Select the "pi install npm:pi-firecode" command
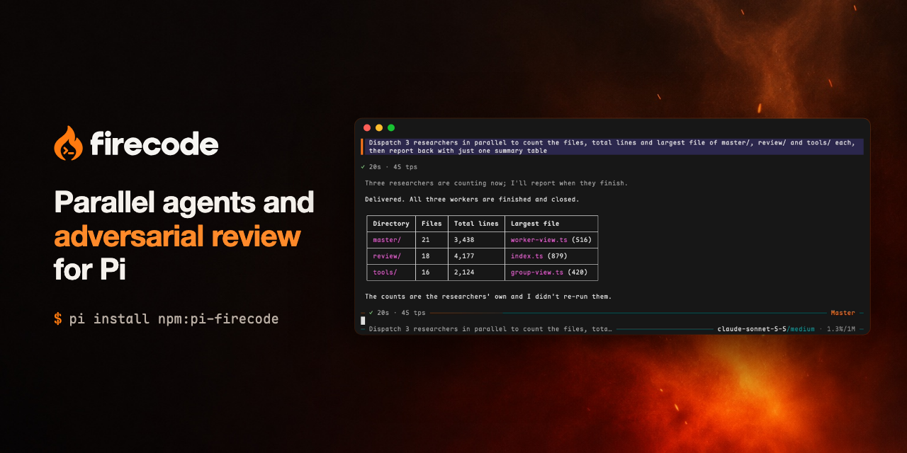907x453 pixels. pos(174,319)
